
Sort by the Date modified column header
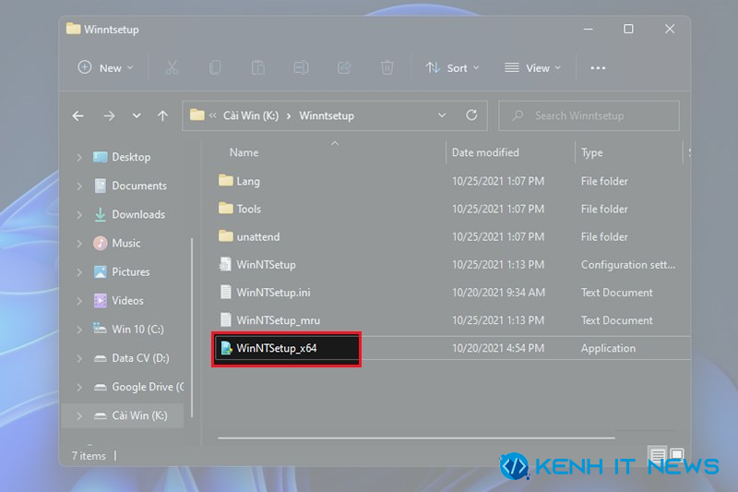(x=485, y=152)
